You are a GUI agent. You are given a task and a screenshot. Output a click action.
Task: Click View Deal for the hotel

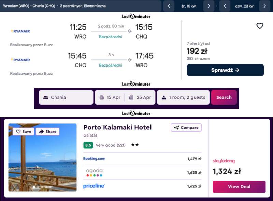239,187
